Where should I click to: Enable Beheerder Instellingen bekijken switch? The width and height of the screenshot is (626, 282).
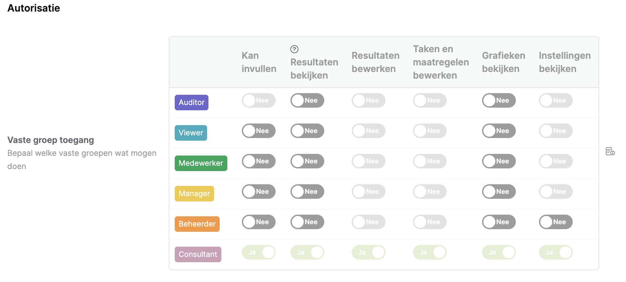point(556,222)
